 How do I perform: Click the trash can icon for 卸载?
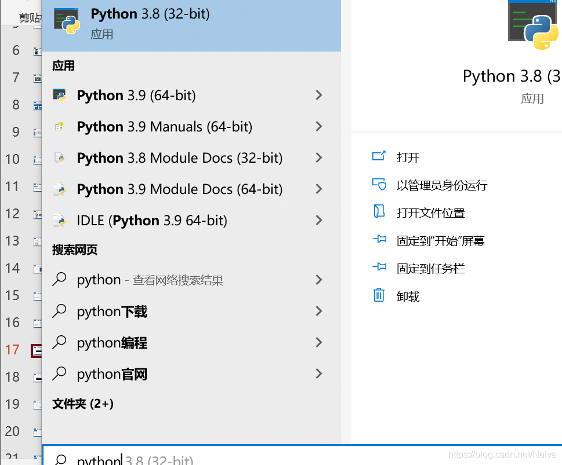(x=379, y=295)
